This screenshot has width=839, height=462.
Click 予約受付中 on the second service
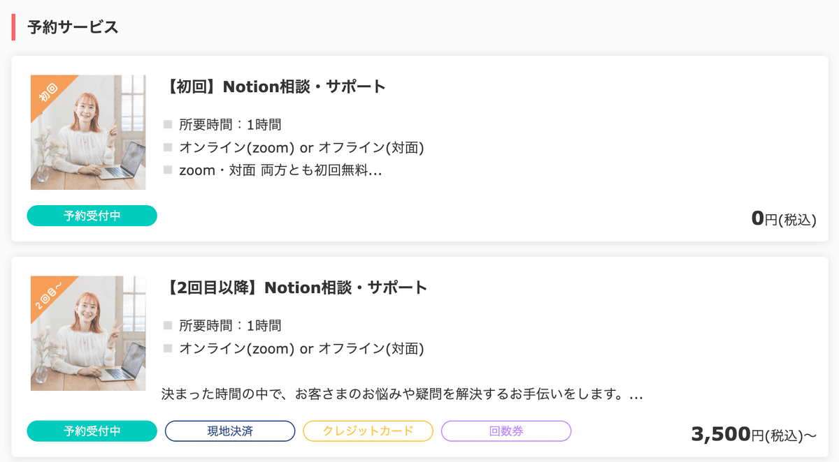pos(92,431)
